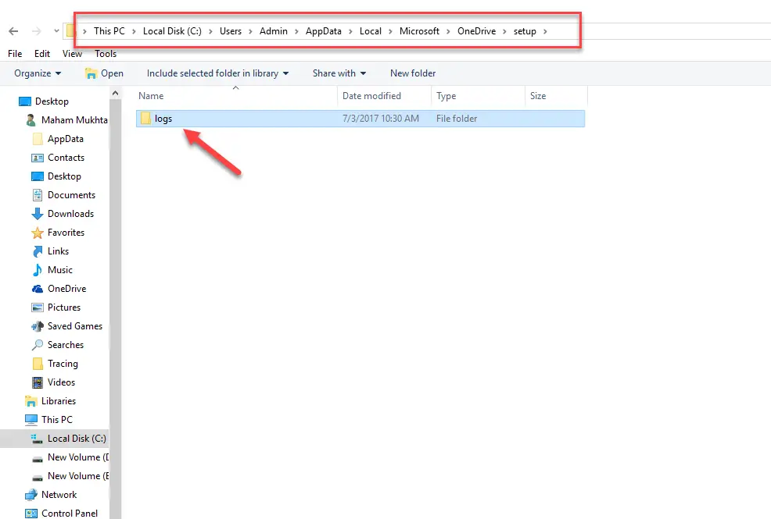This screenshot has width=771, height=519.
Task: Click the Contacts icon in navigation pane
Action: (x=38, y=158)
